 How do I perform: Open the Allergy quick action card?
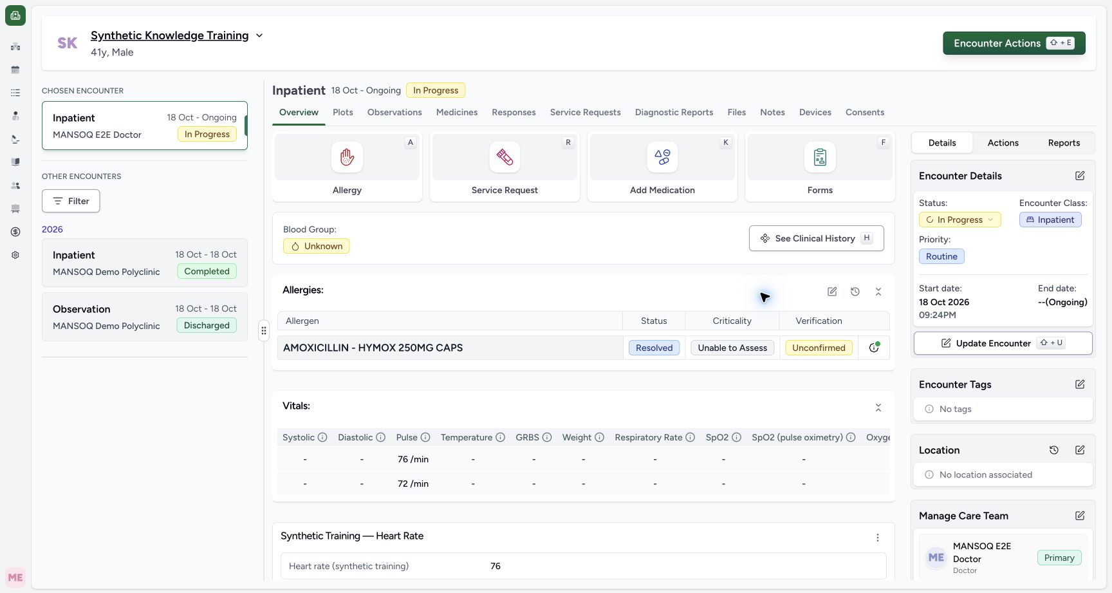tap(347, 167)
